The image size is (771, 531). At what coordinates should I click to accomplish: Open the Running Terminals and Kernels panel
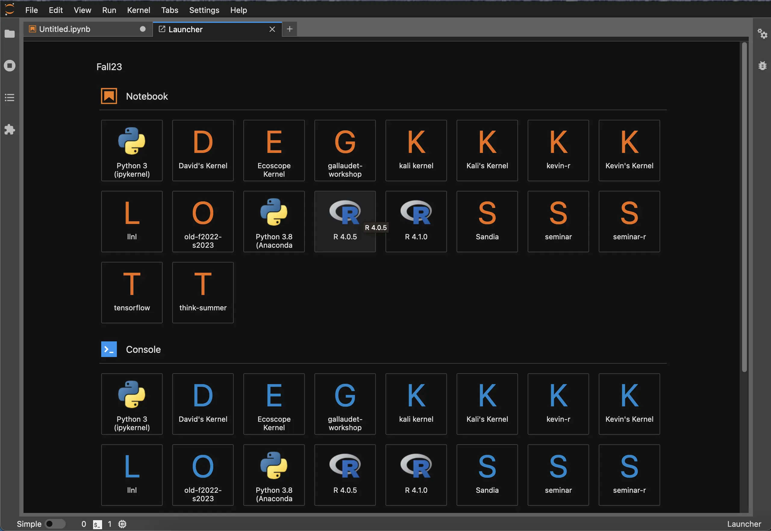(x=10, y=66)
